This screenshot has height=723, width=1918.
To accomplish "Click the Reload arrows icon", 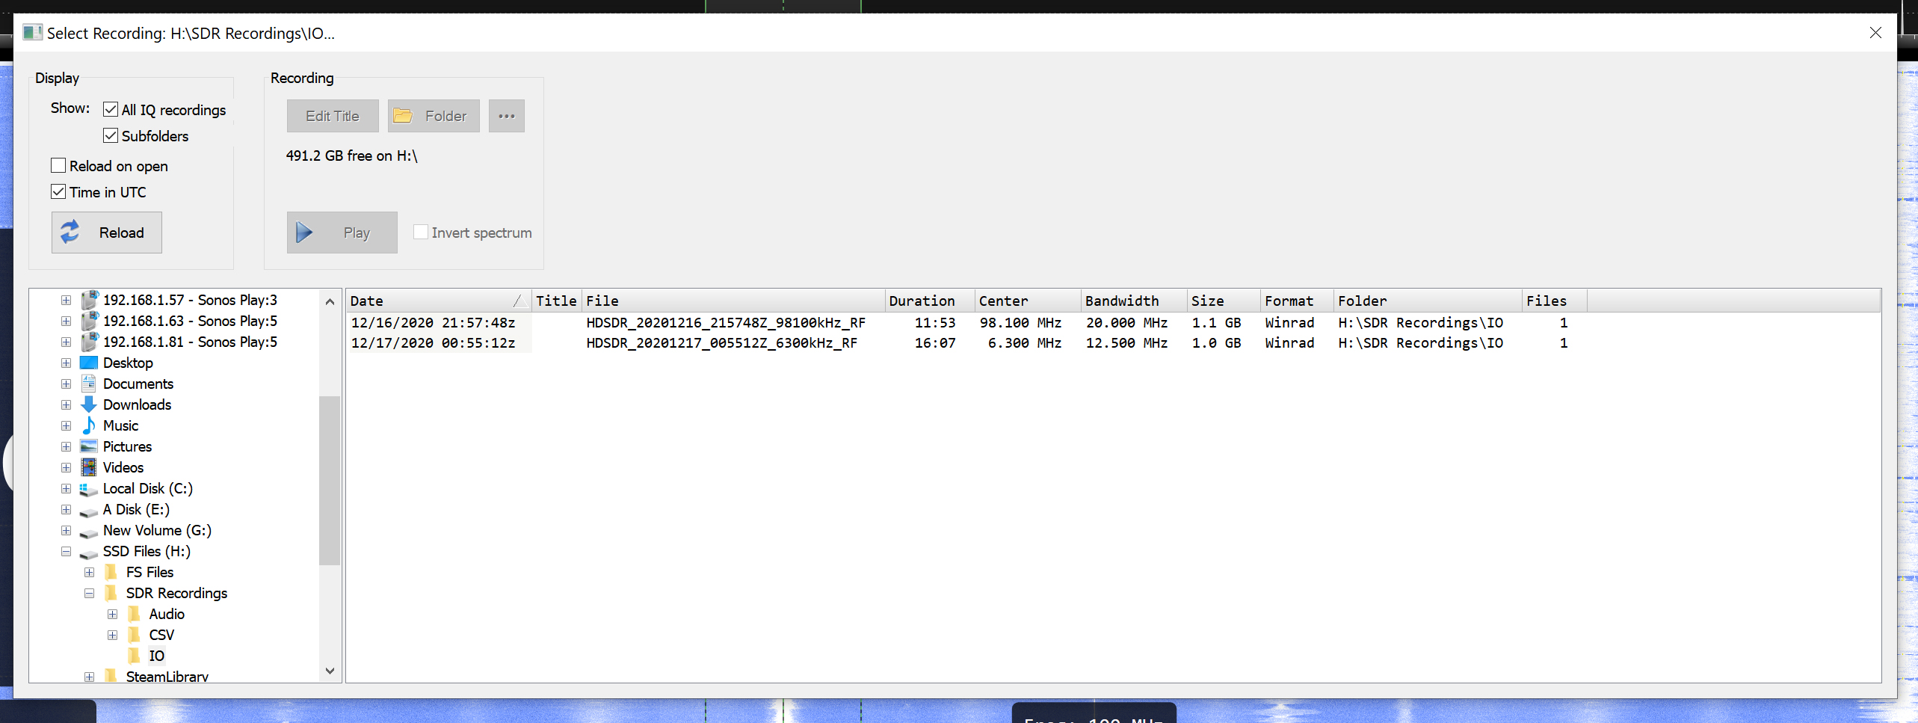I will [70, 232].
